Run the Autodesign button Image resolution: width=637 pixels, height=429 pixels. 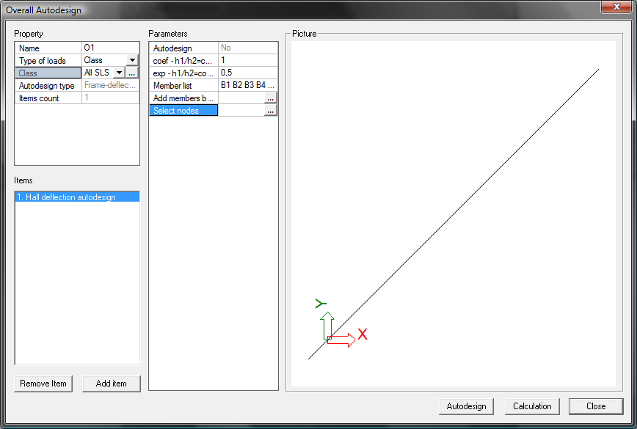(466, 406)
